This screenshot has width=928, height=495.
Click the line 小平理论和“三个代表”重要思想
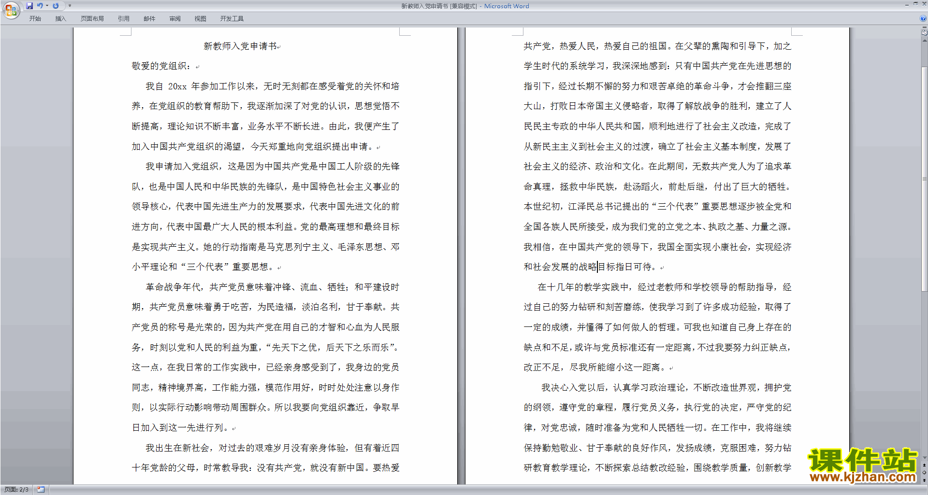203,267
